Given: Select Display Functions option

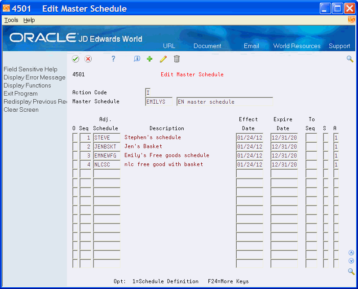Looking at the screenshot, I should click(27, 86).
